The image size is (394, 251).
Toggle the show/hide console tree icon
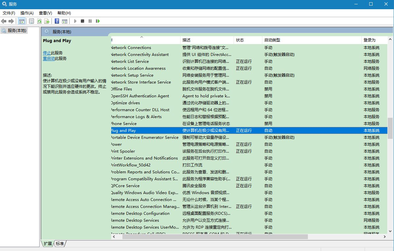coord(21,21)
